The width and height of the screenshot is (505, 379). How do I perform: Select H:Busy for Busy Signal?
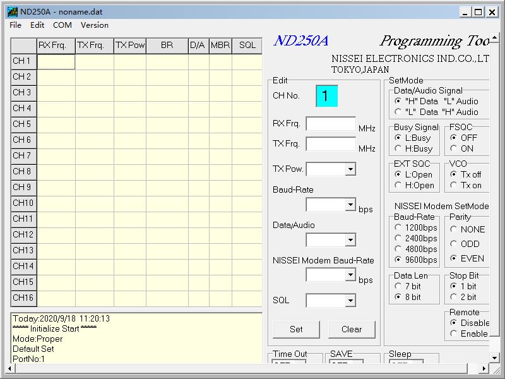(398, 148)
